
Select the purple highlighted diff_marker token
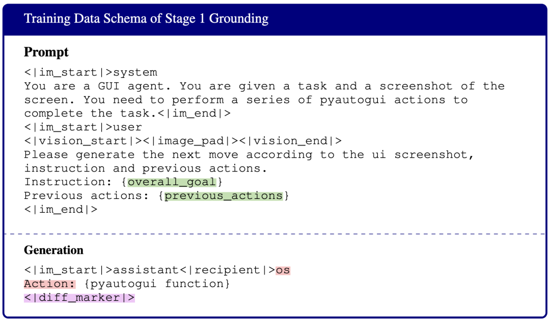[x=79, y=298]
